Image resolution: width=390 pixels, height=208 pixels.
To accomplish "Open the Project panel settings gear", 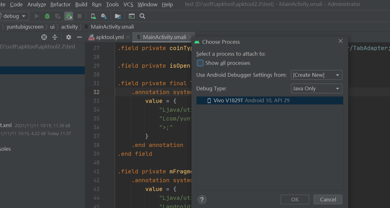I will (x=68, y=37).
